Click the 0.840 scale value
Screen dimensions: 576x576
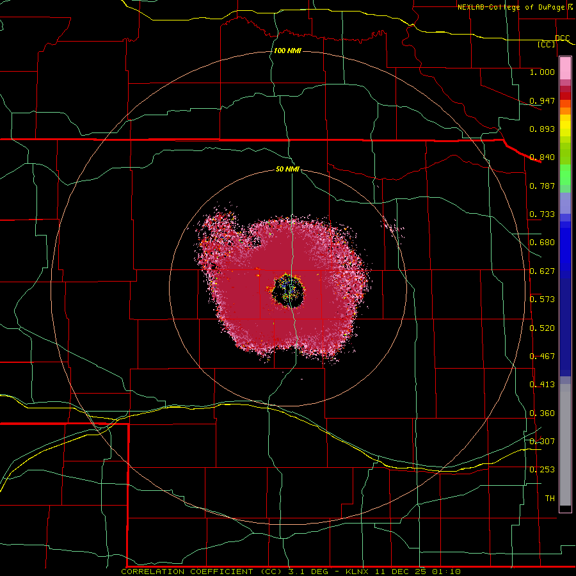point(542,157)
